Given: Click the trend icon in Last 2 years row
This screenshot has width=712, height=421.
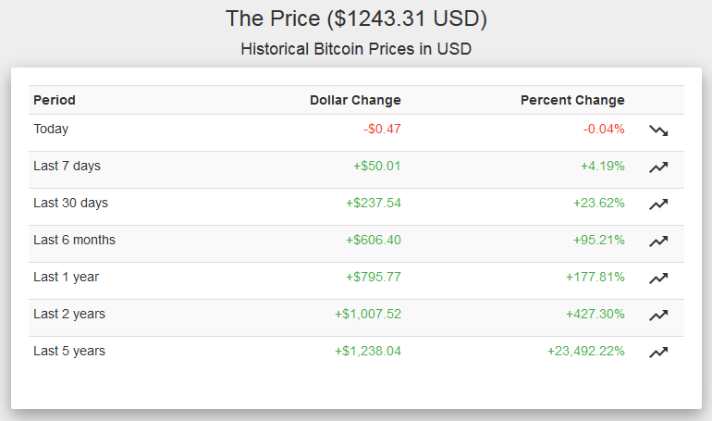Looking at the screenshot, I should click(658, 316).
